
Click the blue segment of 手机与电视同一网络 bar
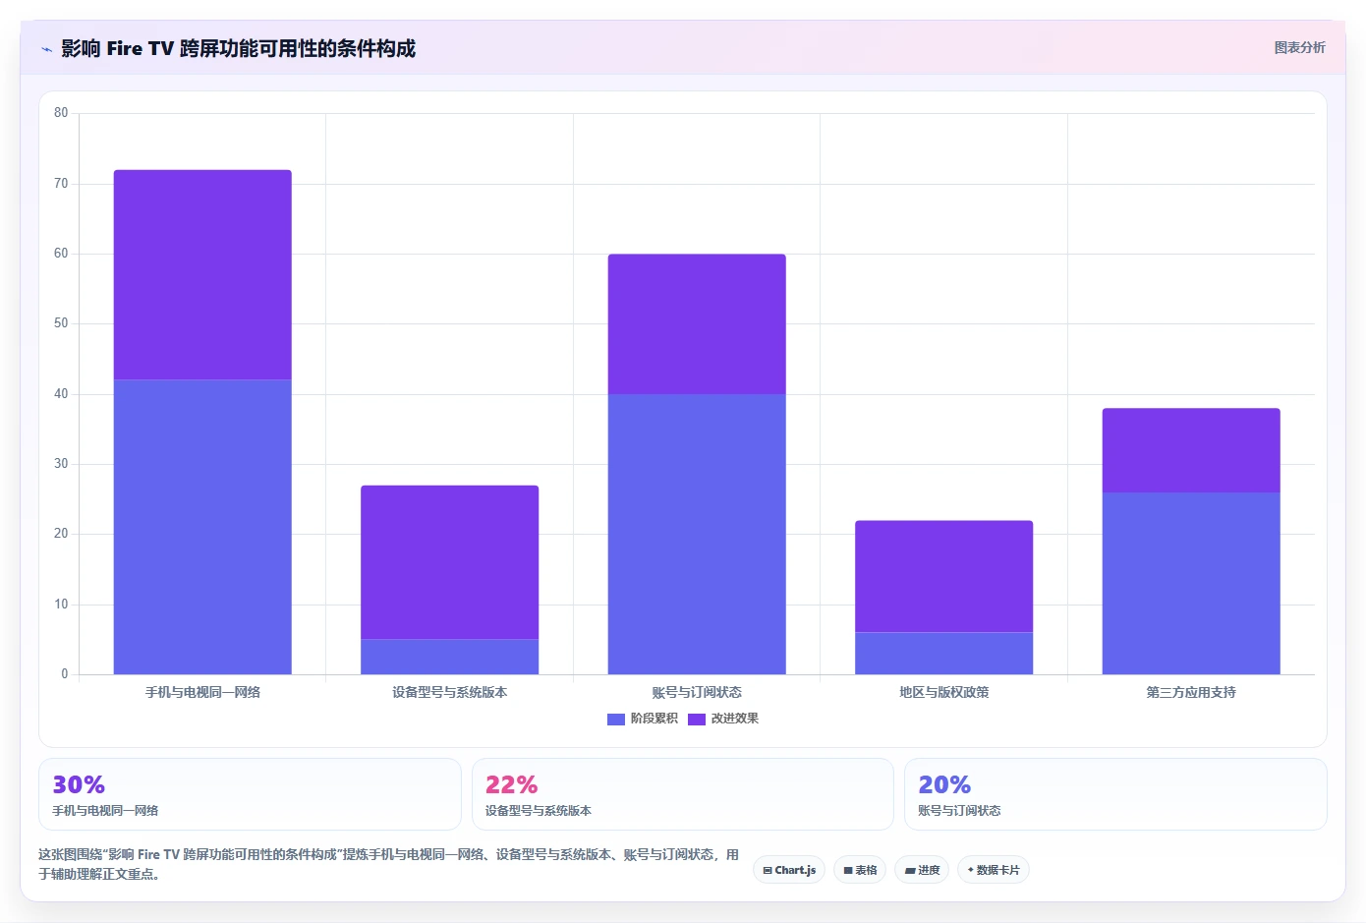pos(202,527)
